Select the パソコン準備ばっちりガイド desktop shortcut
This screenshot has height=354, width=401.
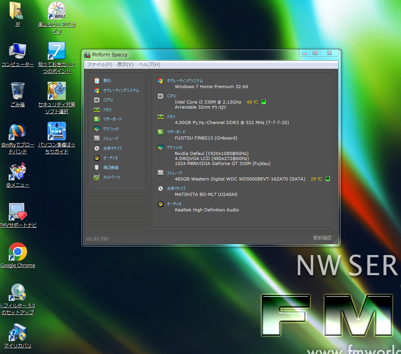pyautogui.click(x=56, y=138)
